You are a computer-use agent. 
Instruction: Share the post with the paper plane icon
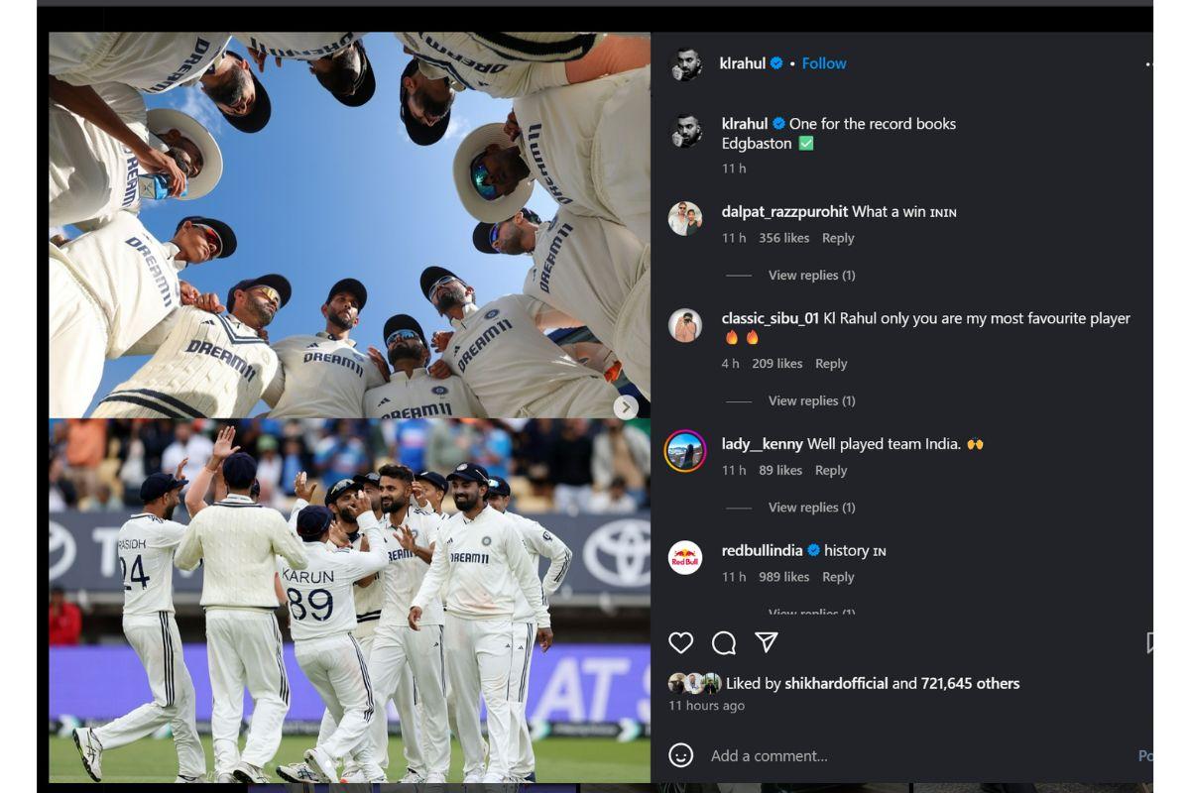(766, 643)
